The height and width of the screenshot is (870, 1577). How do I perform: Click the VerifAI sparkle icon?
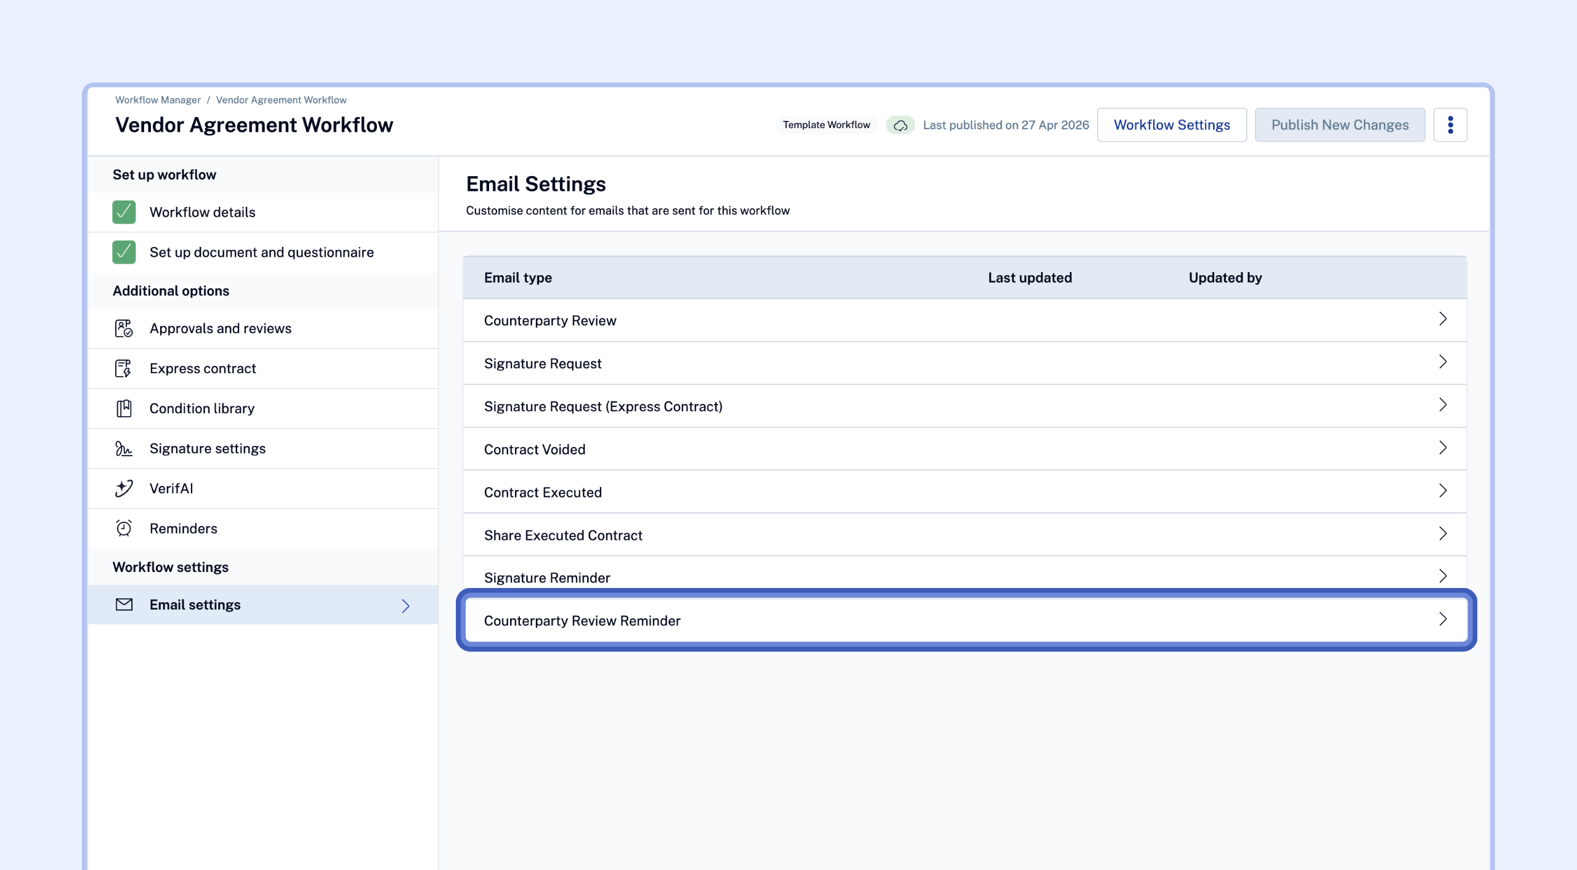pyautogui.click(x=124, y=488)
